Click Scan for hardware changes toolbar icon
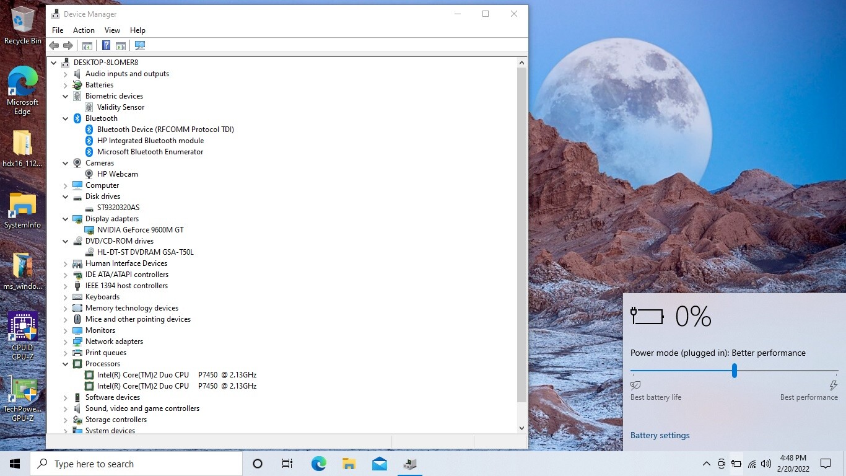 tap(140, 46)
